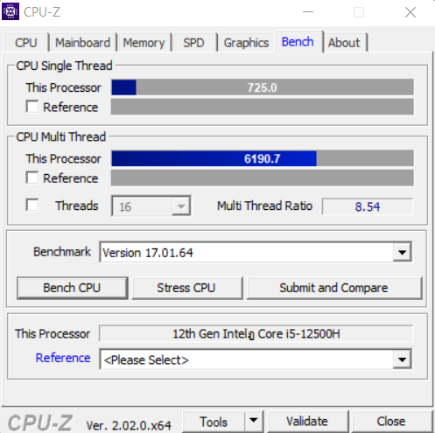
Task: Start the Bench CPU button
Action: 72,288
